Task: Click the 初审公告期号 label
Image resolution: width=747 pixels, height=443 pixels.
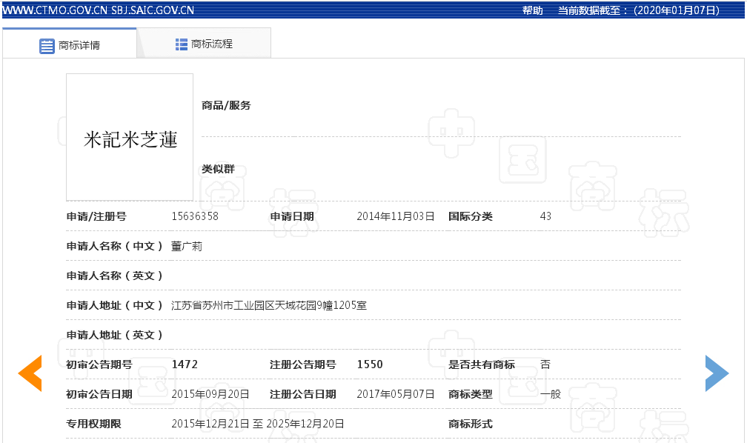Action: point(99,364)
